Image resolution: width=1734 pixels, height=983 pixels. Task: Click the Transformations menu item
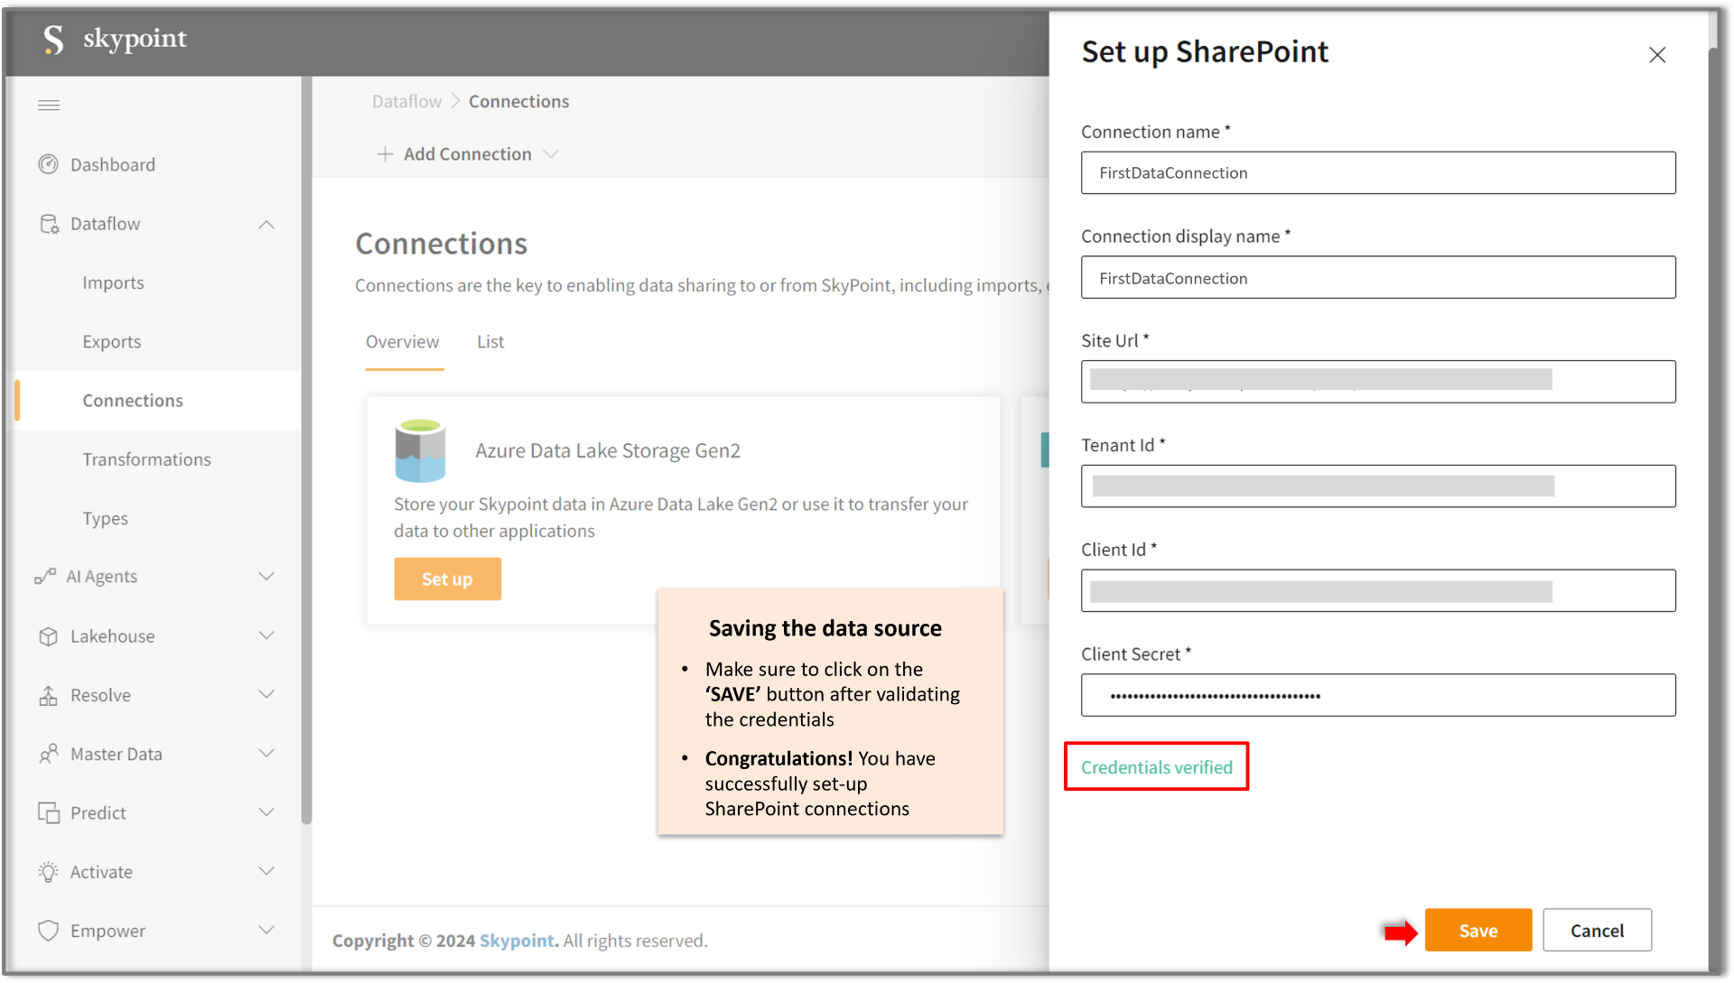click(146, 459)
